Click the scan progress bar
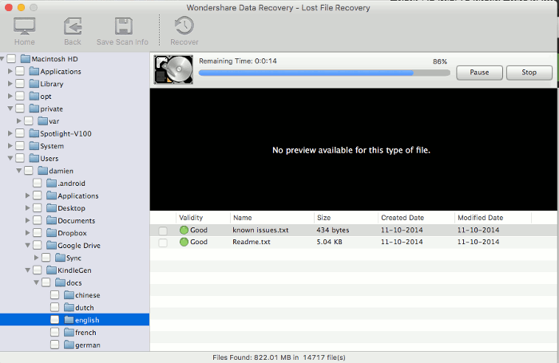The width and height of the screenshot is (559, 363). point(324,73)
